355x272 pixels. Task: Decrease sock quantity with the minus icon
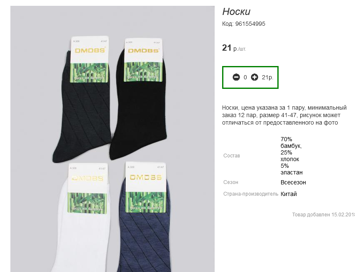pyautogui.click(x=236, y=77)
